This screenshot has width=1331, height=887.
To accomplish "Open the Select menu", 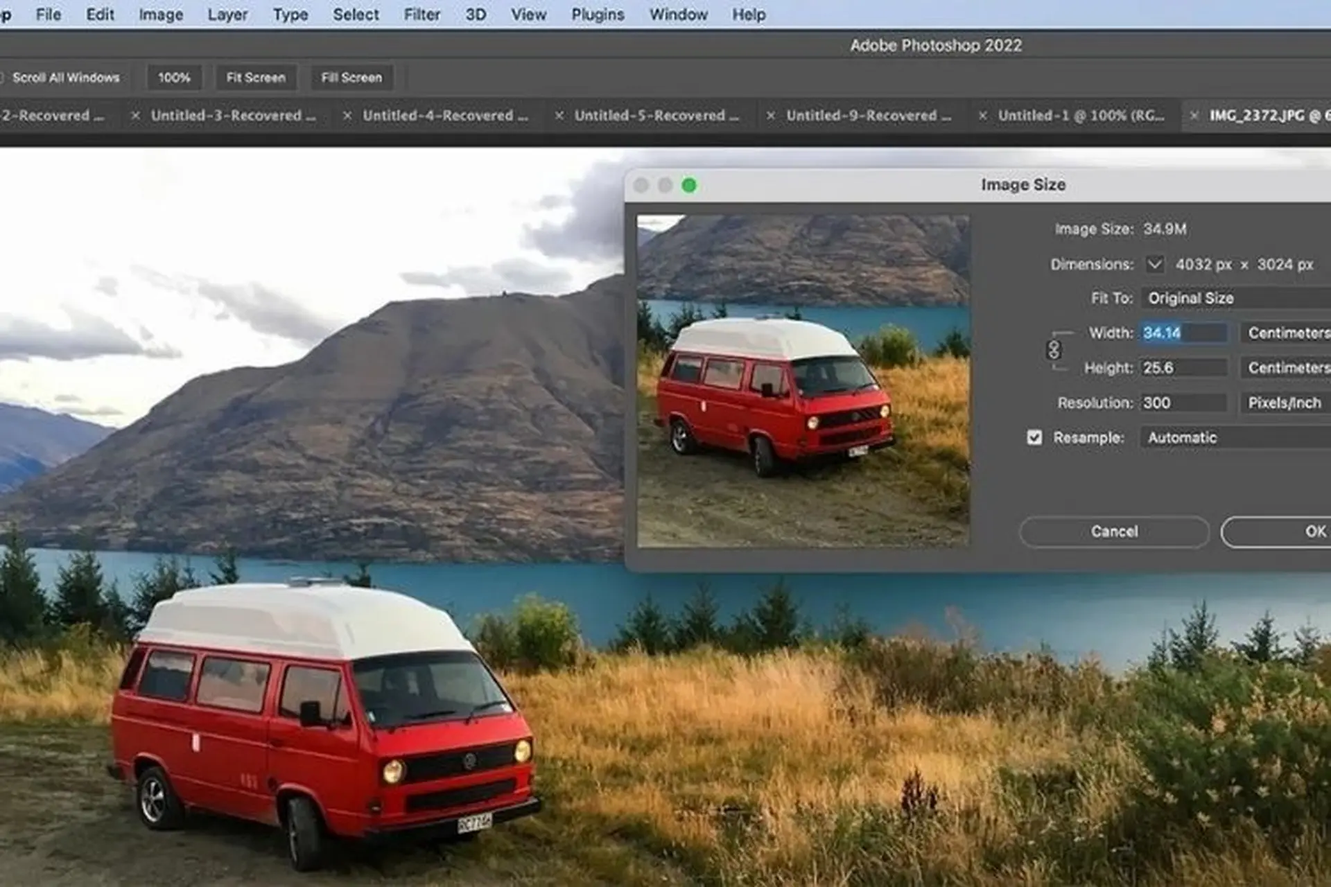I will coord(356,15).
